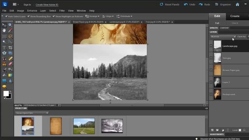The image size is (249, 140).
Task: Click the Create new layer icon
Action: (212, 130)
